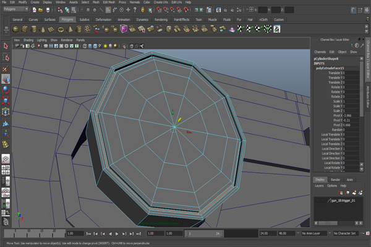Open the Edit Mesh menu

109,2
